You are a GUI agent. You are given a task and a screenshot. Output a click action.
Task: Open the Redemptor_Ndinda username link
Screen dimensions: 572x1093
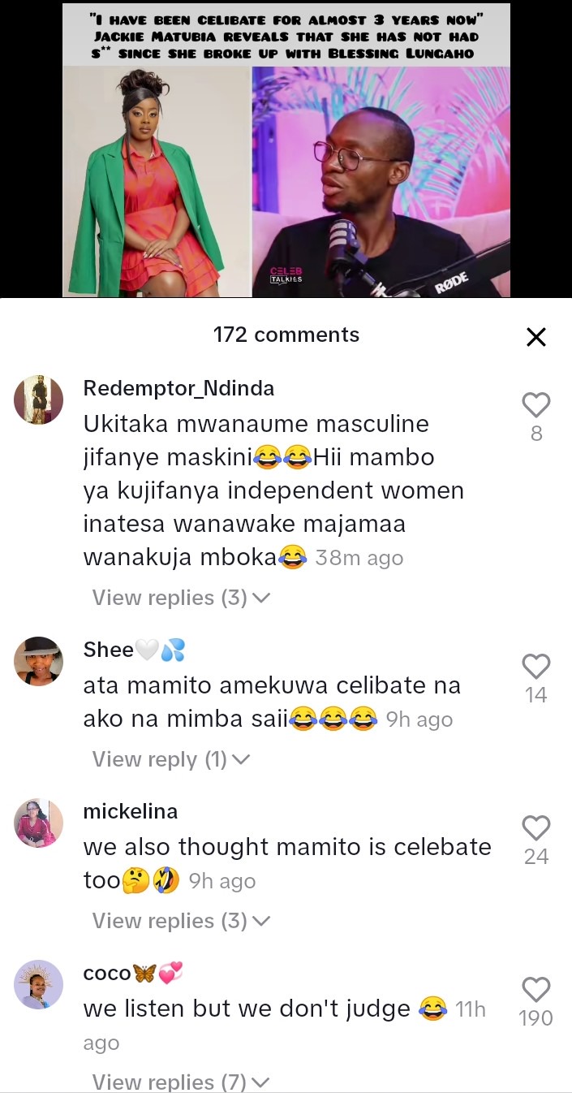point(178,388)
